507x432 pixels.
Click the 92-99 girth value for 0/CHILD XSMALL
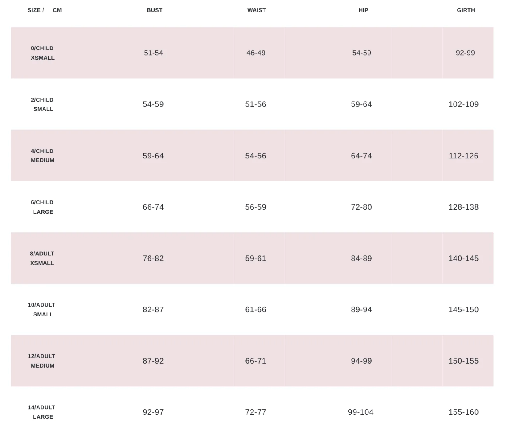(465, 53)
